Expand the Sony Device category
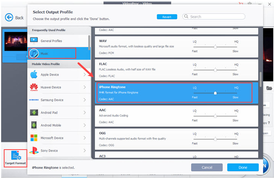The height and width of the screenshot is (178, 274). point(85,150)
